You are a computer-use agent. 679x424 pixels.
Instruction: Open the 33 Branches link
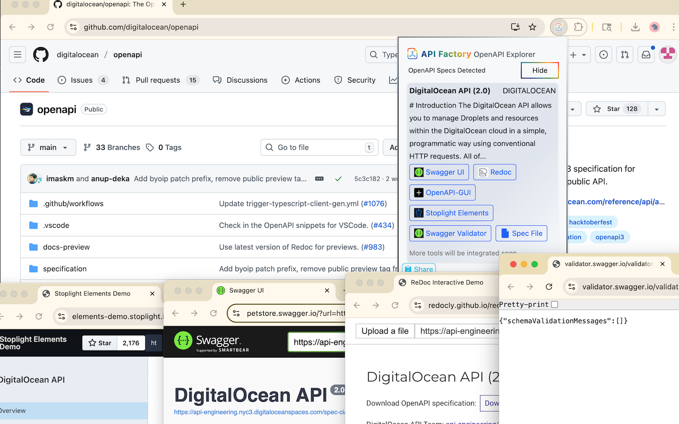tap(112, 147)
